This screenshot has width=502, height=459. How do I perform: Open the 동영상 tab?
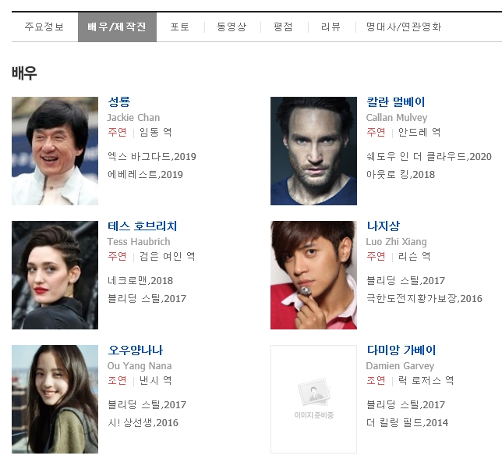[232, 27]
